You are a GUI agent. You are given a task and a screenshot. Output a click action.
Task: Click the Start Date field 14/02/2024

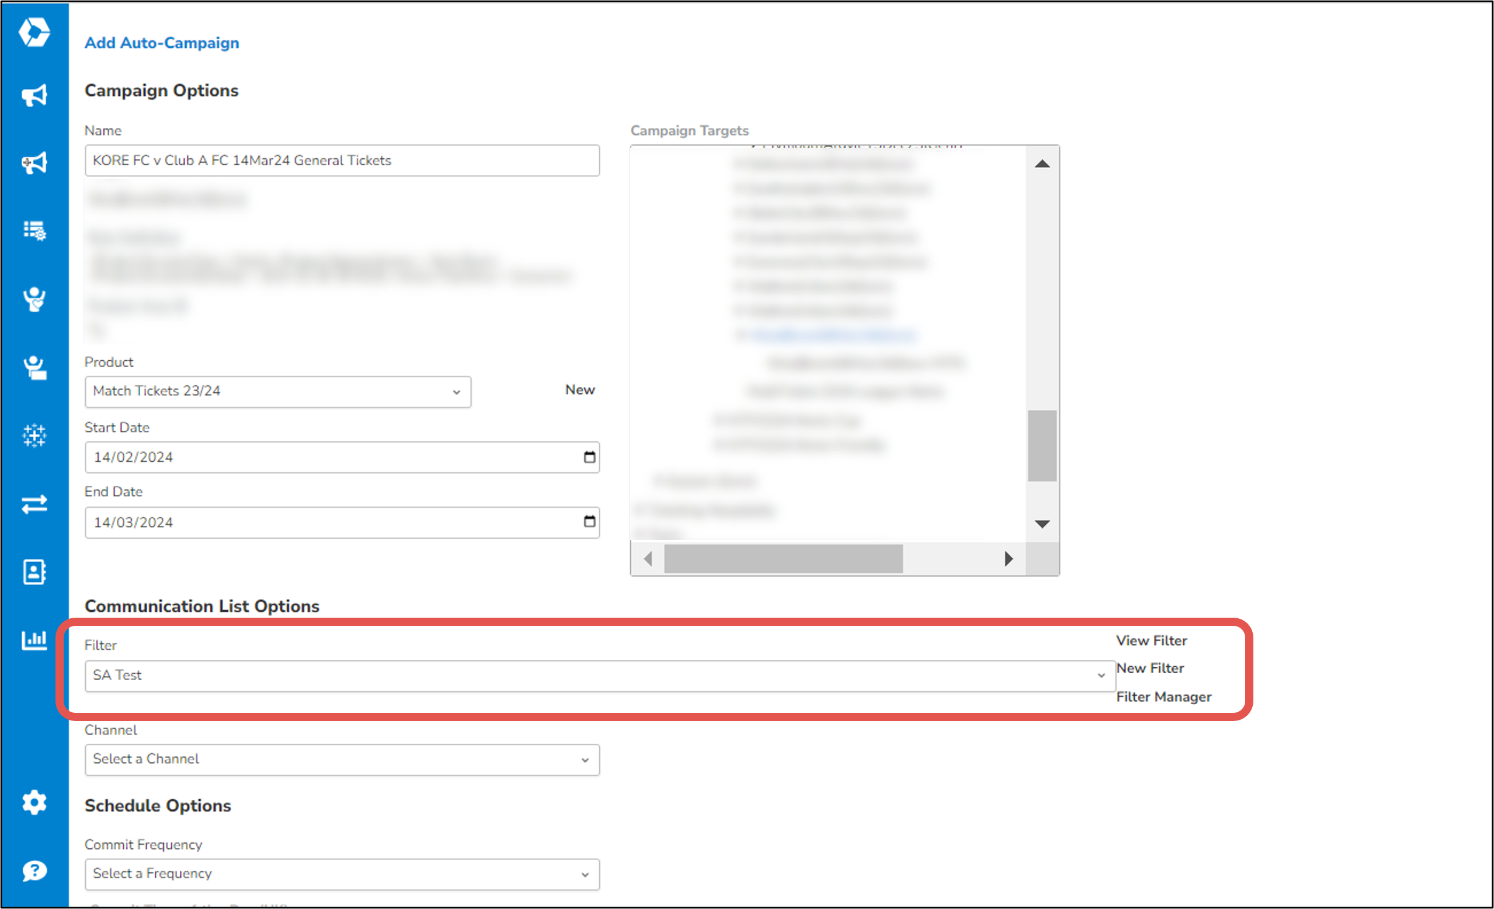point(342,457)
